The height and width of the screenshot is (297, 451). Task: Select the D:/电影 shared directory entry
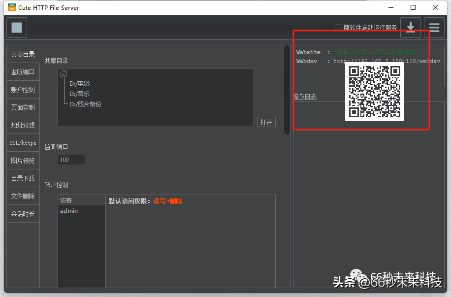coord(79,83)
